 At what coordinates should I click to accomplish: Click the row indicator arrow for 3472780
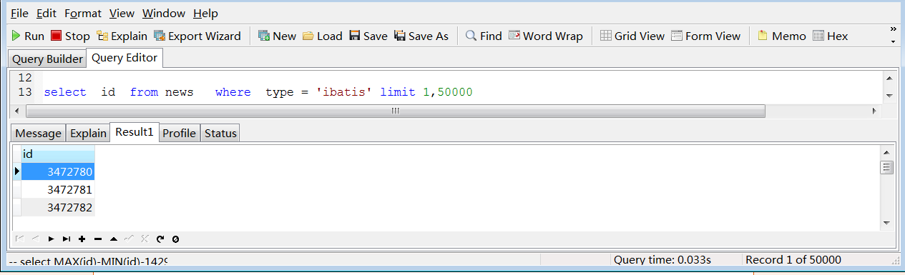coord(16,172)
